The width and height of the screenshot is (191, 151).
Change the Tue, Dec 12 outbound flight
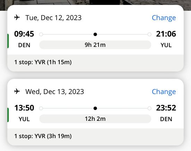[x=164, y=18]
